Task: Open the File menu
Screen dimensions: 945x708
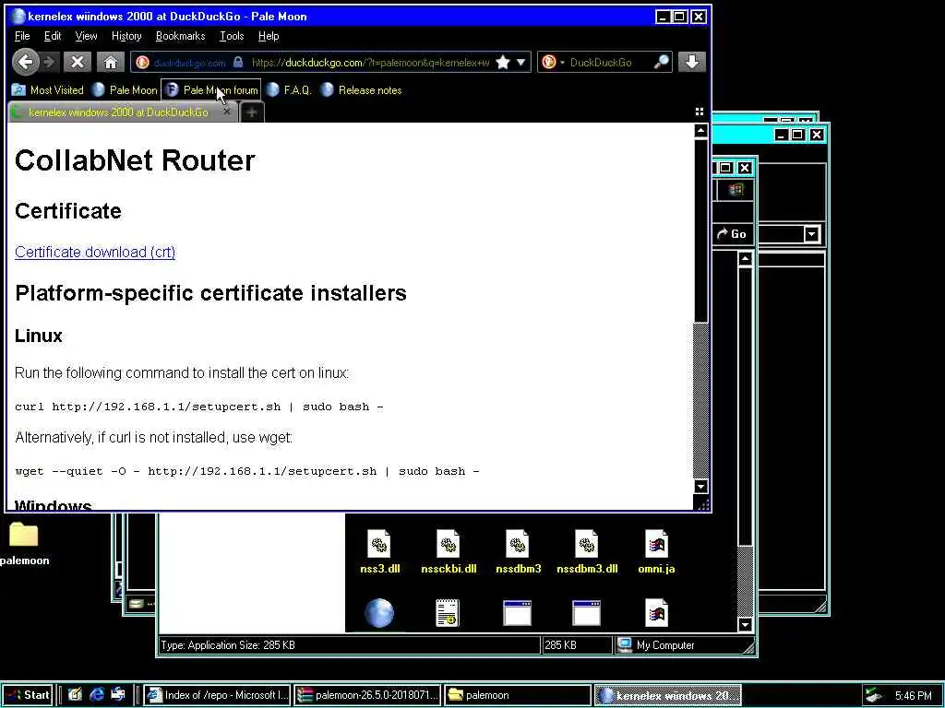Action: (x=22, y=36)
